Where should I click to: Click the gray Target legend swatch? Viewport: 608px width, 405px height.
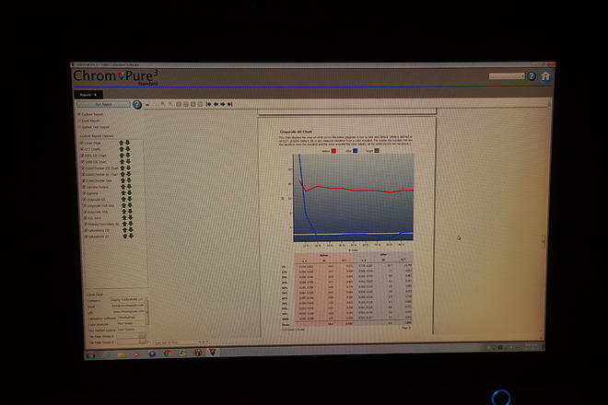(x=376, y=151)
